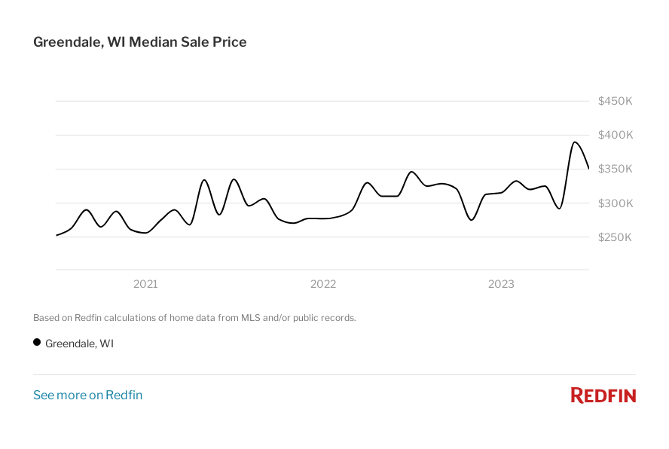Screen dimensions: 669x449
Task: Select the Greendale, WI legend label
Action: [x=79, y=344]
